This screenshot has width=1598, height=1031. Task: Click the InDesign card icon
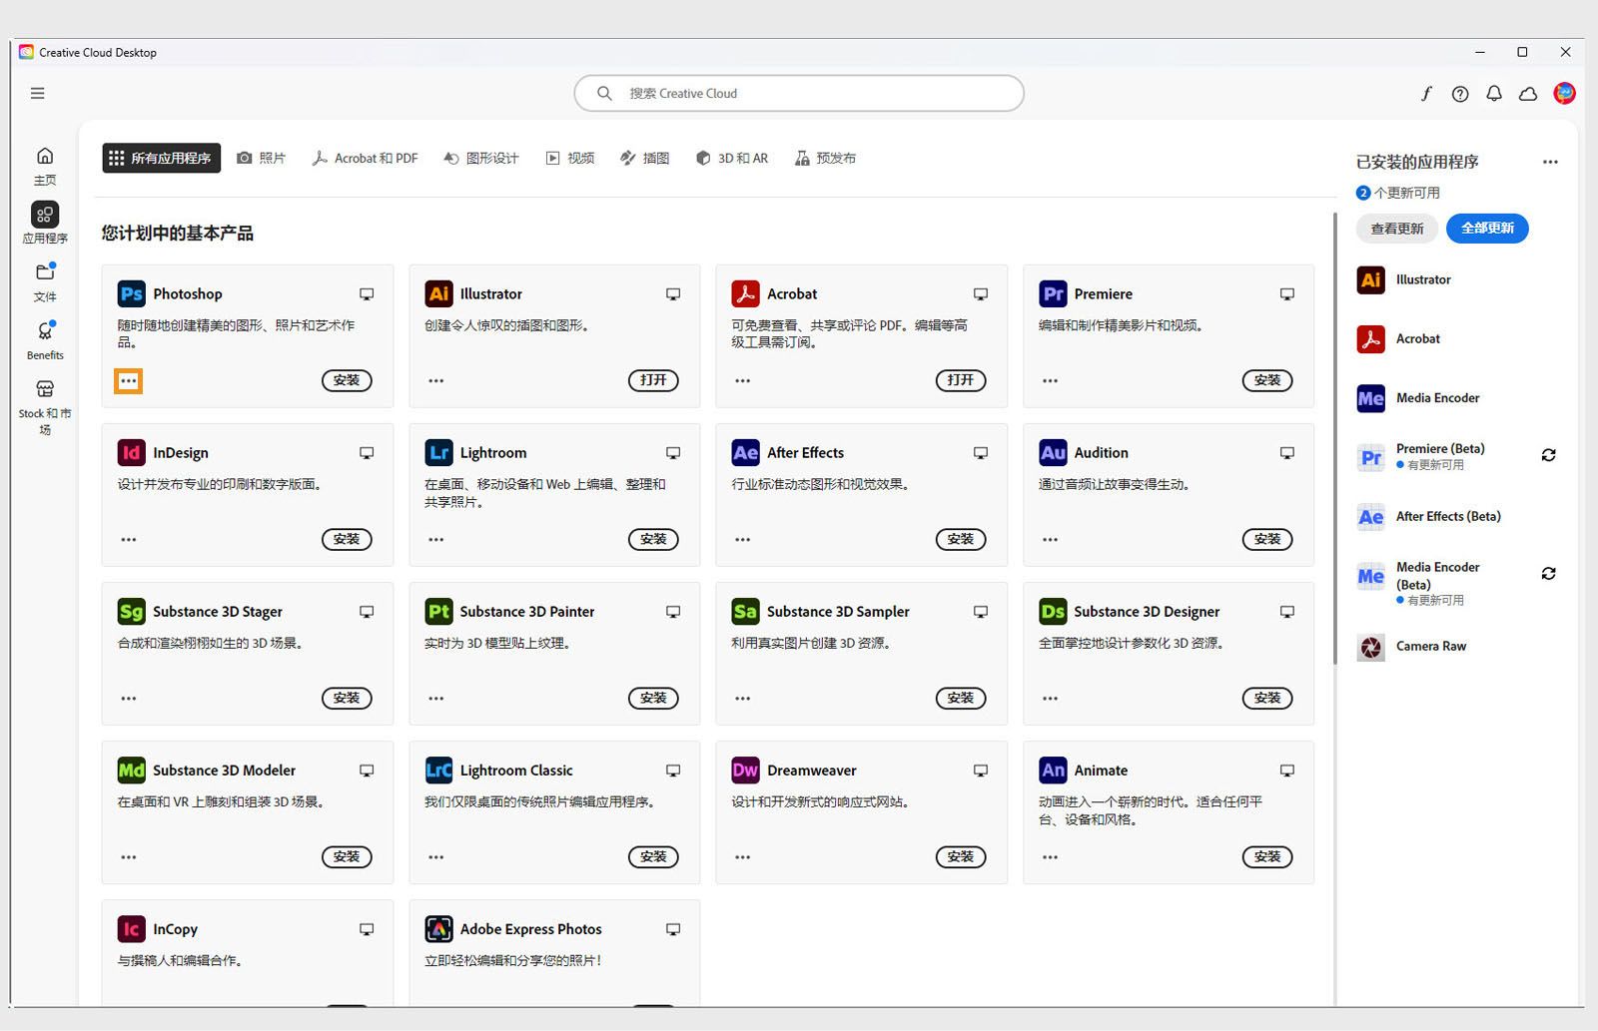point(131,452)
